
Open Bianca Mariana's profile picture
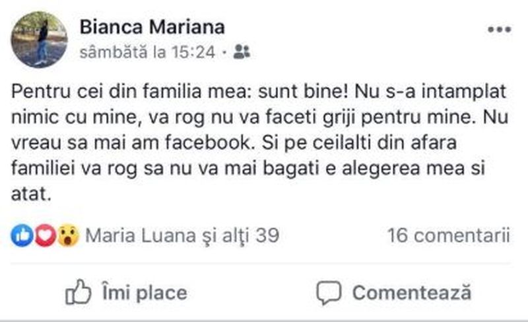pyautogui.click(x=38, y=39)
